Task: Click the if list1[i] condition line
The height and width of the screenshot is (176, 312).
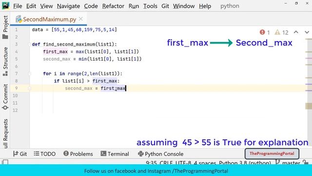Action: point(87,81)
